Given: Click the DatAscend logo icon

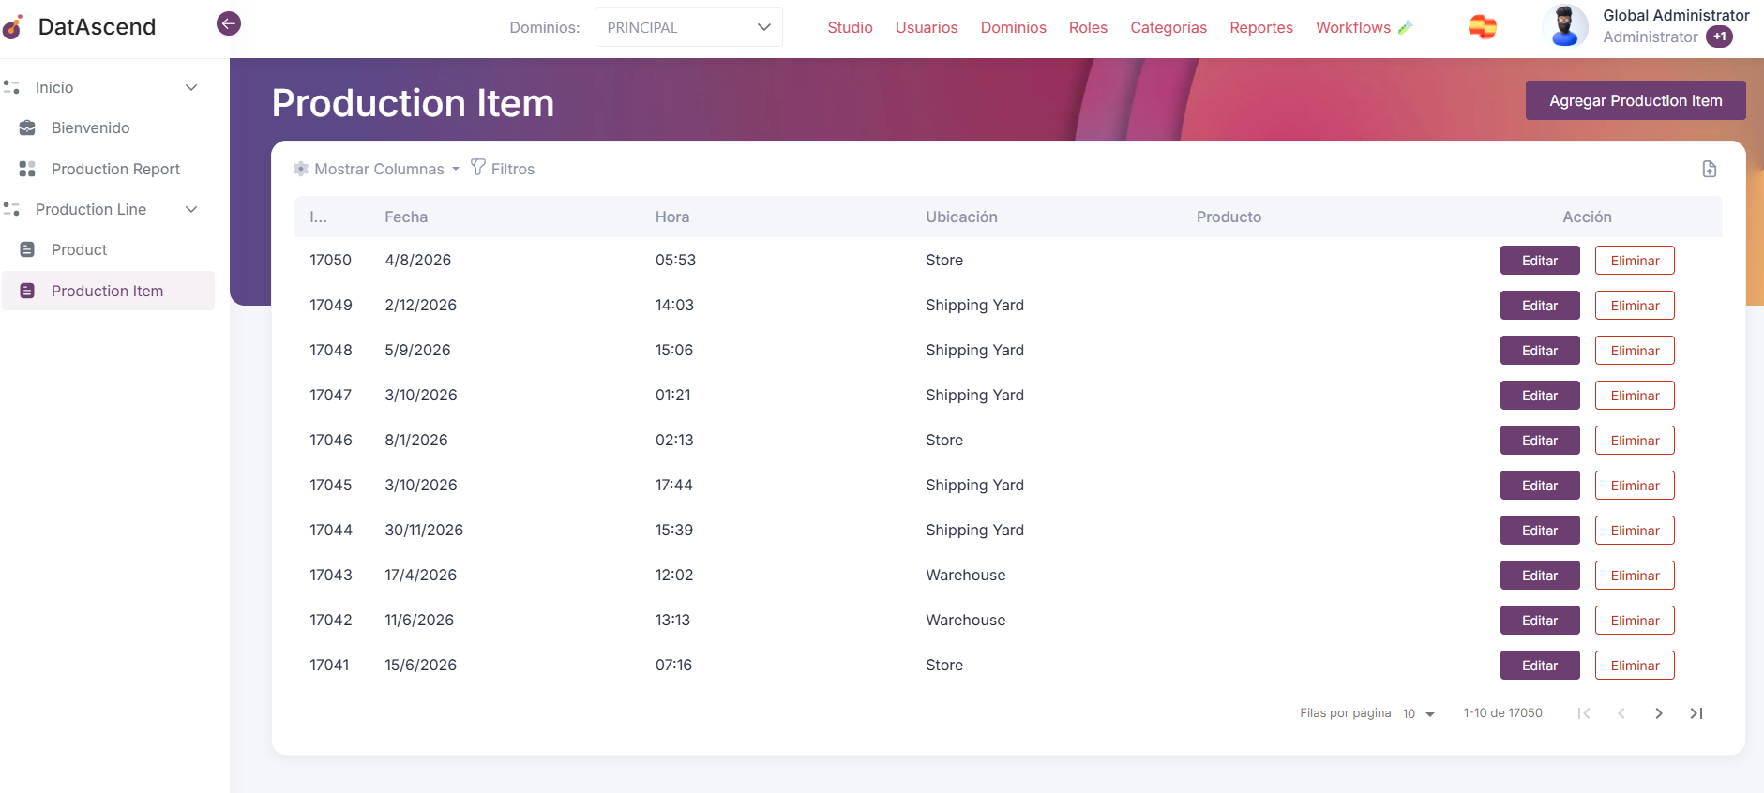Looking at the screenshot, I should coord(13,27).
